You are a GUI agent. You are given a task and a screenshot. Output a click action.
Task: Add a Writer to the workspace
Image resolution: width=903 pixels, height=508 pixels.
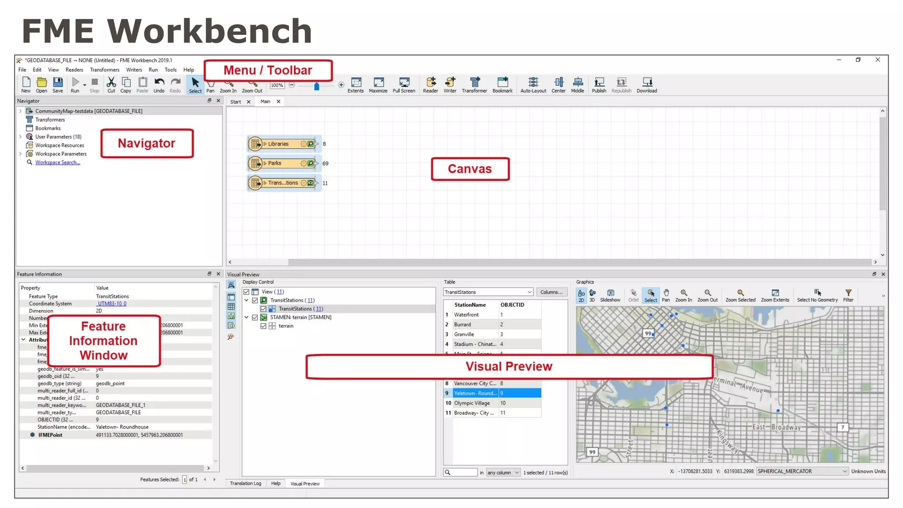450,85
